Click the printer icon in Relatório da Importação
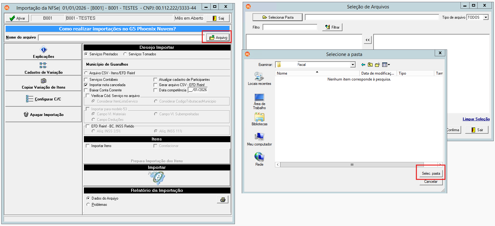 222,200
